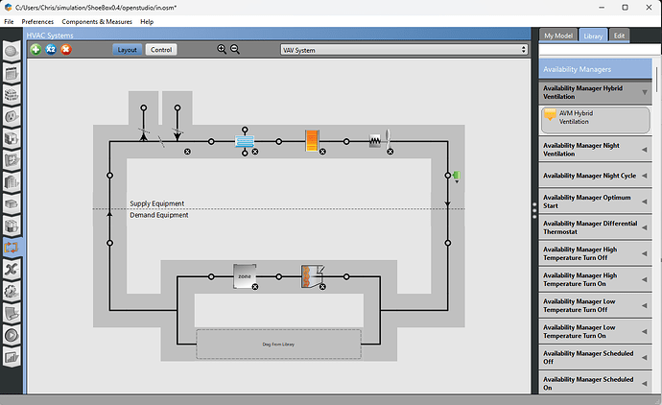Switch to the My Model tab
The image size is (662, 405).
[x=557, y=36]
